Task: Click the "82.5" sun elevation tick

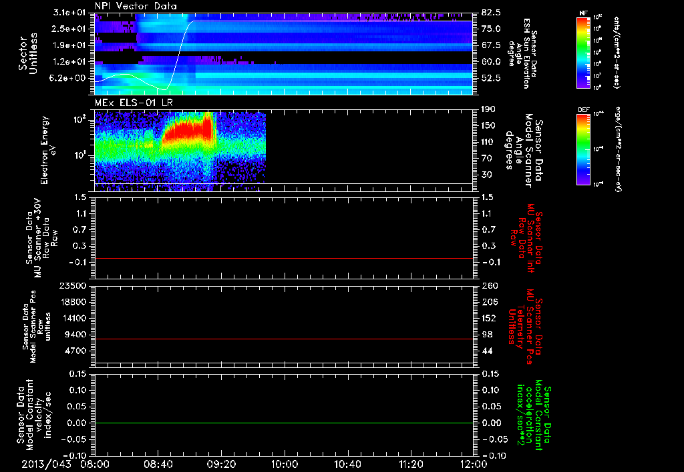Action: click(491, 13)
